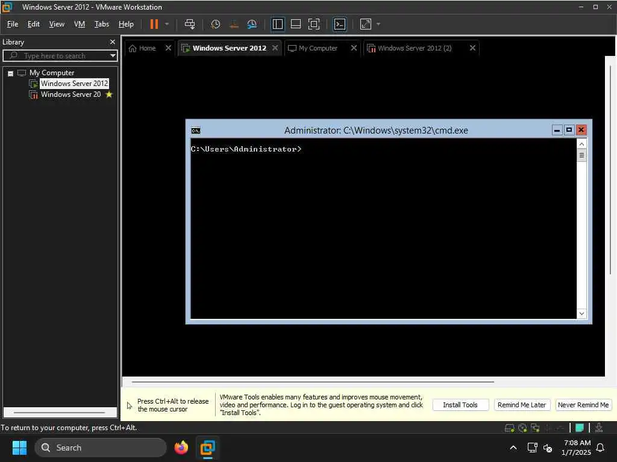Click the VM horizontal scrollbar below the console
The height and width of the screenshot is (462, 617).
313,381
